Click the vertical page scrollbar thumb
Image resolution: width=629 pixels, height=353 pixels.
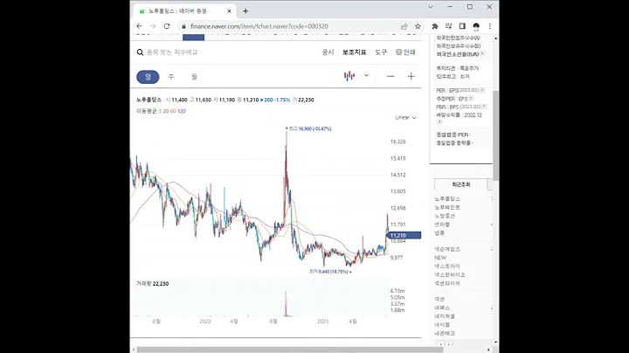[x=496, y=135]
